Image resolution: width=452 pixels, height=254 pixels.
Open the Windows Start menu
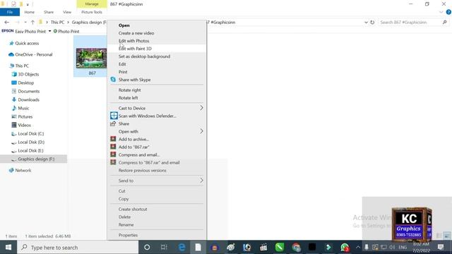pos(8,248)
